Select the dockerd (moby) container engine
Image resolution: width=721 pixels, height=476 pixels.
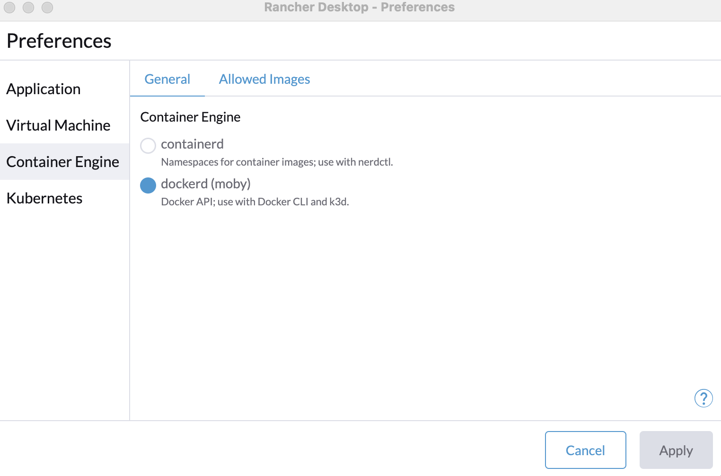coord(148,185)
